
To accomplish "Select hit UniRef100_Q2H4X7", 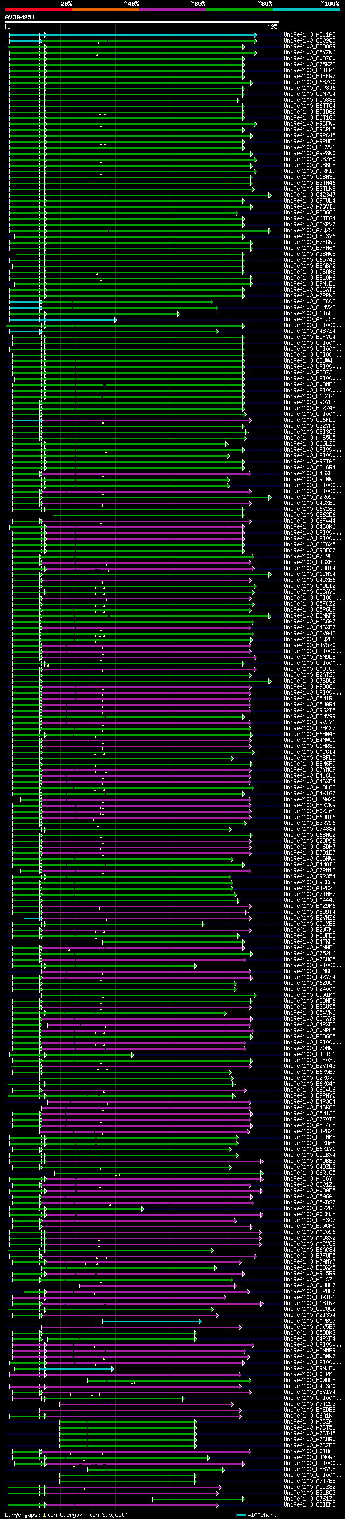I will coord(309,729).
